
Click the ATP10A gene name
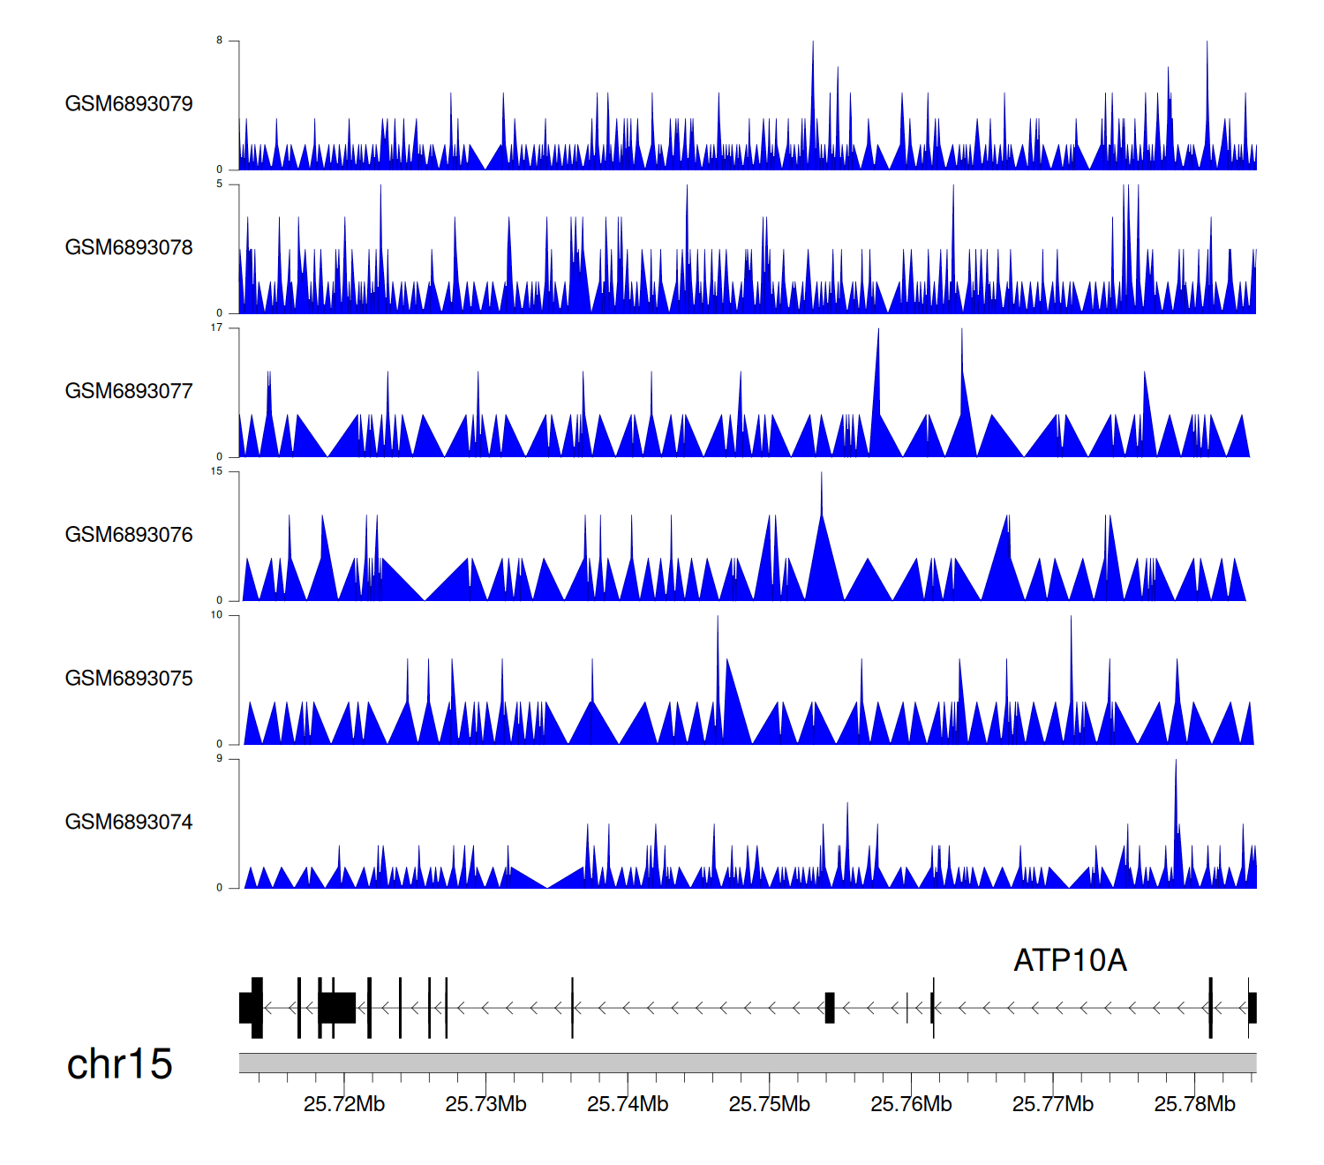(x=1070, y=960)
